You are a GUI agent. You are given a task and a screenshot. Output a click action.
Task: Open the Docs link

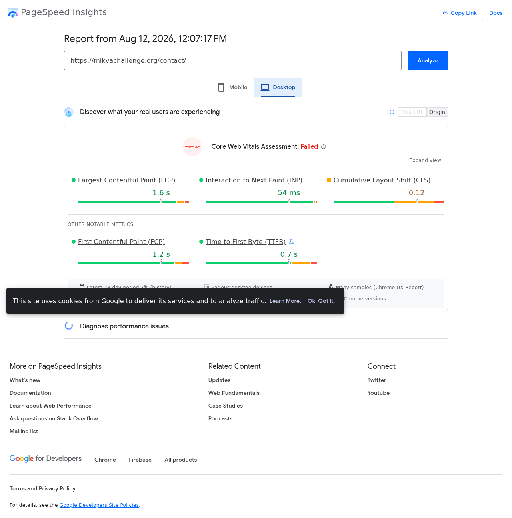(496, 13)
